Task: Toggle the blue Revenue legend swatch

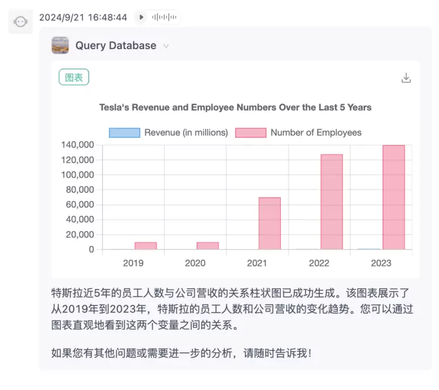Action: point(124,133)
